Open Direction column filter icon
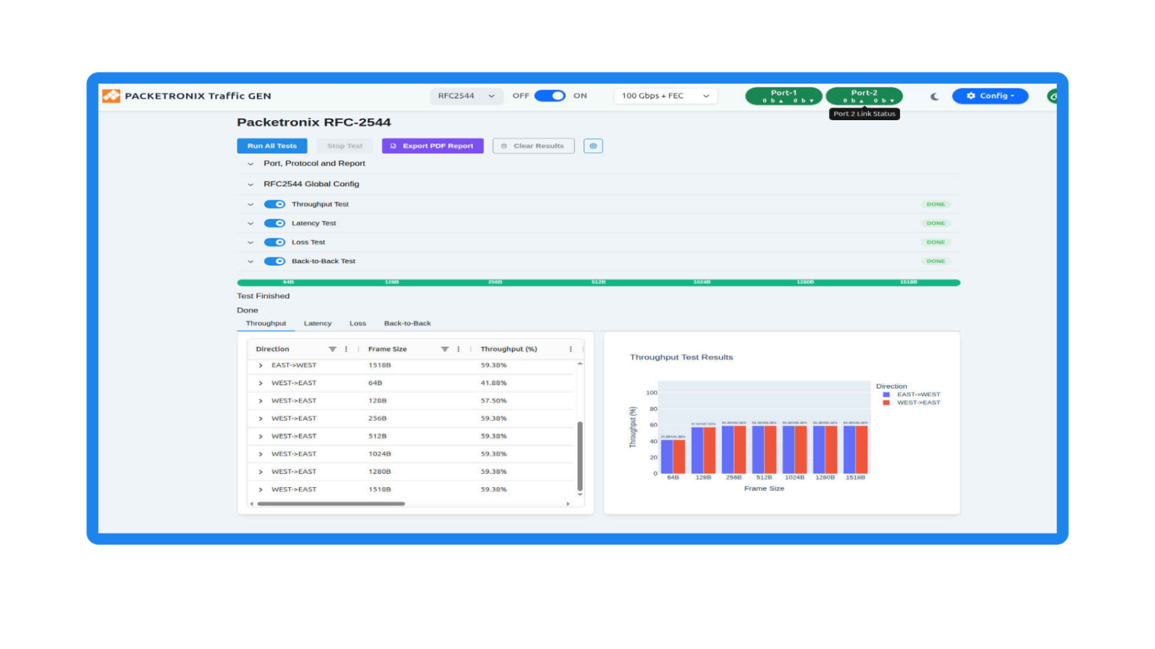 [332, 349]
